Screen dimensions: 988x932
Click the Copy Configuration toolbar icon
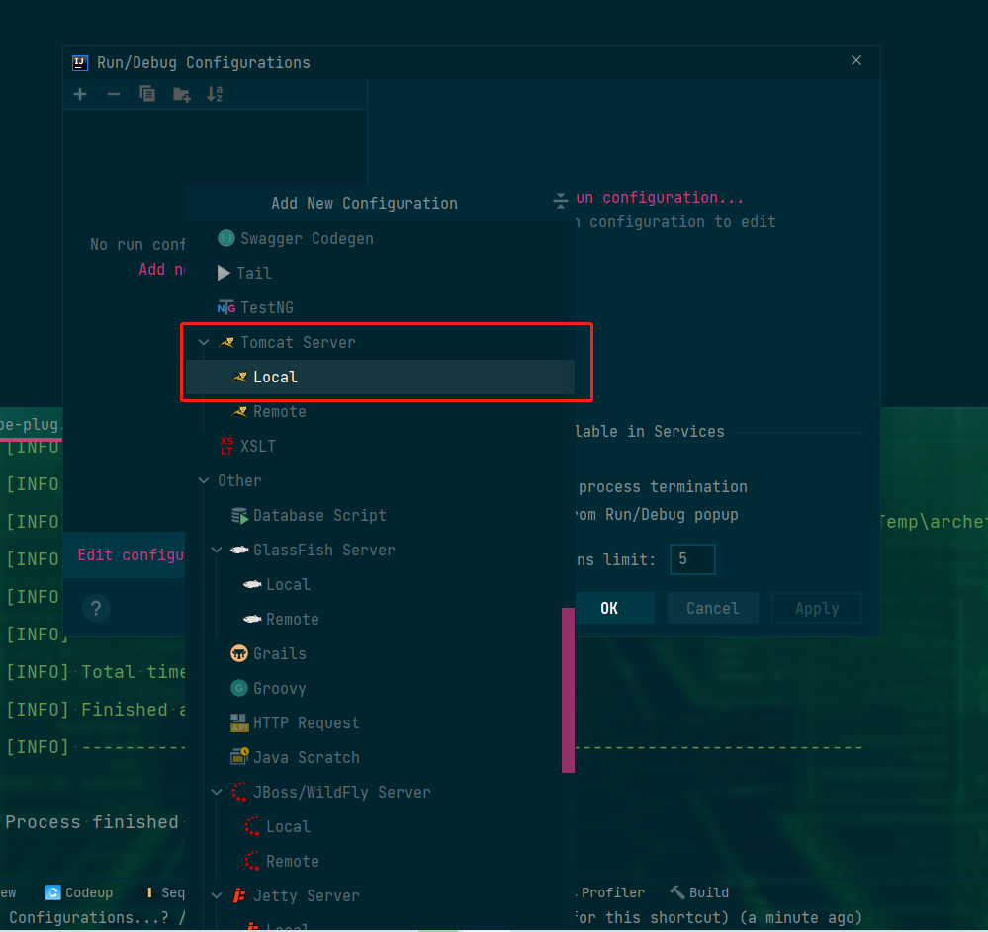point(147,95)
